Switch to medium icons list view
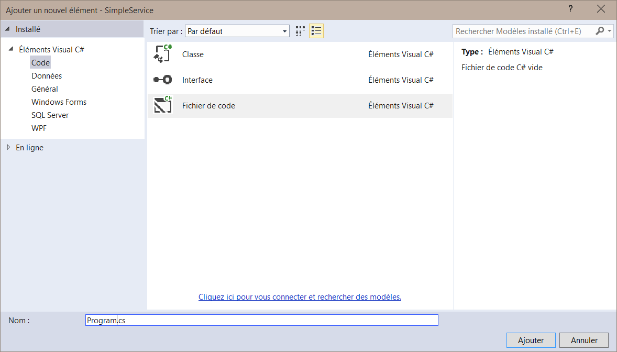617x352 pixels. [x=316, y=31]
